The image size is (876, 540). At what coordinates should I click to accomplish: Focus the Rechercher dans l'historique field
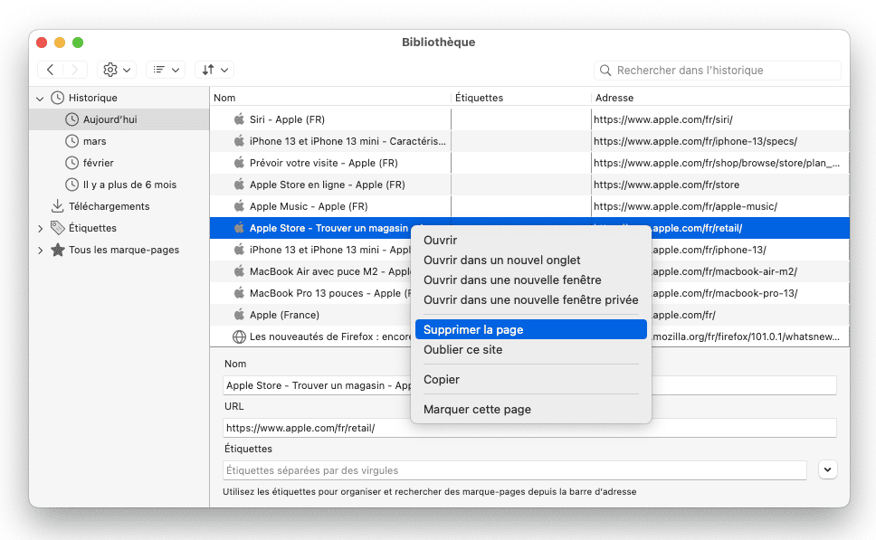[x=718, y=71]
